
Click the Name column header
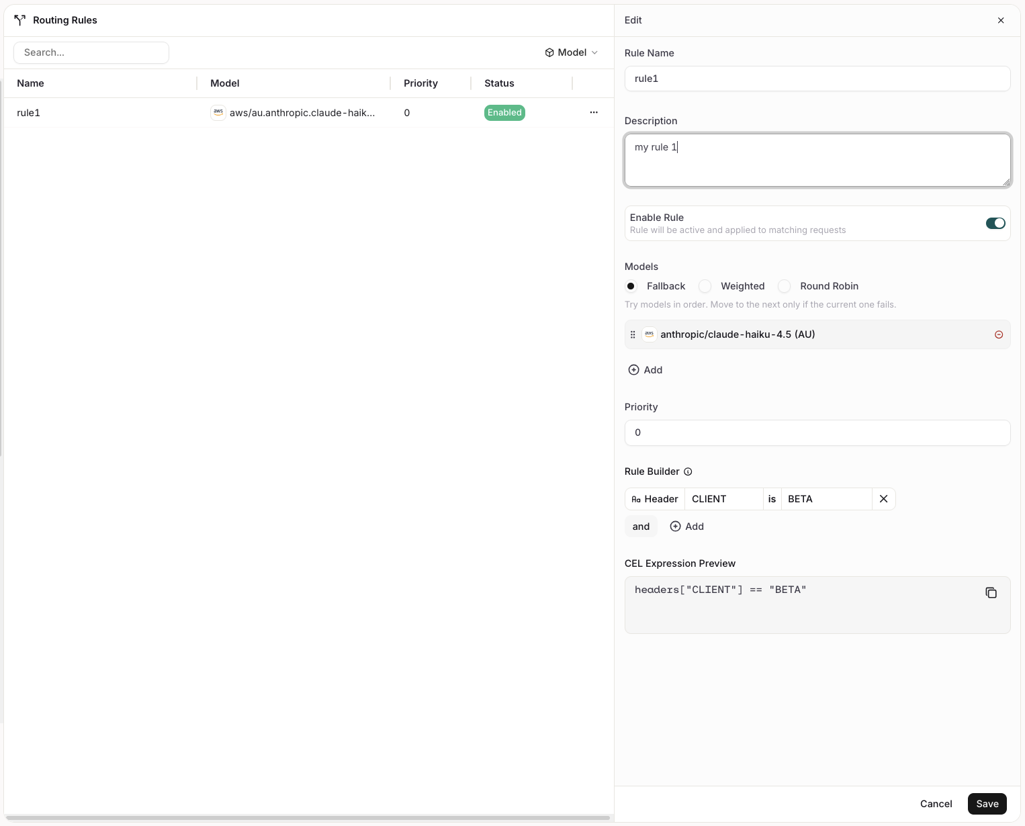click(x=30, y=83)
